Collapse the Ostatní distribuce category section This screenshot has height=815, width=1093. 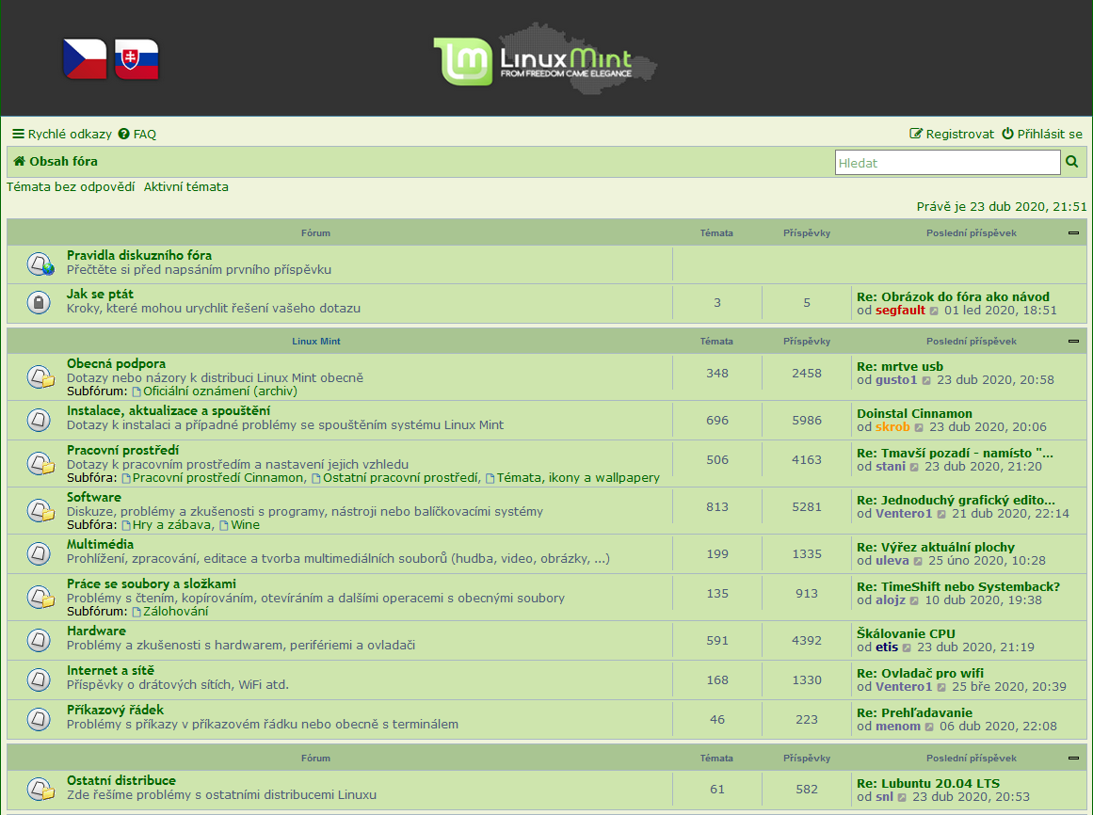coord(1073,759)
